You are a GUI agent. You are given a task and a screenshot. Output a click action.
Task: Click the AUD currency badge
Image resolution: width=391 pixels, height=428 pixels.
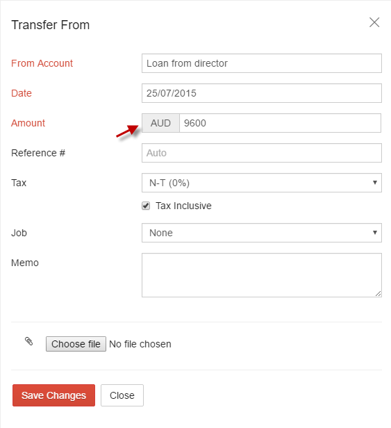160,123
